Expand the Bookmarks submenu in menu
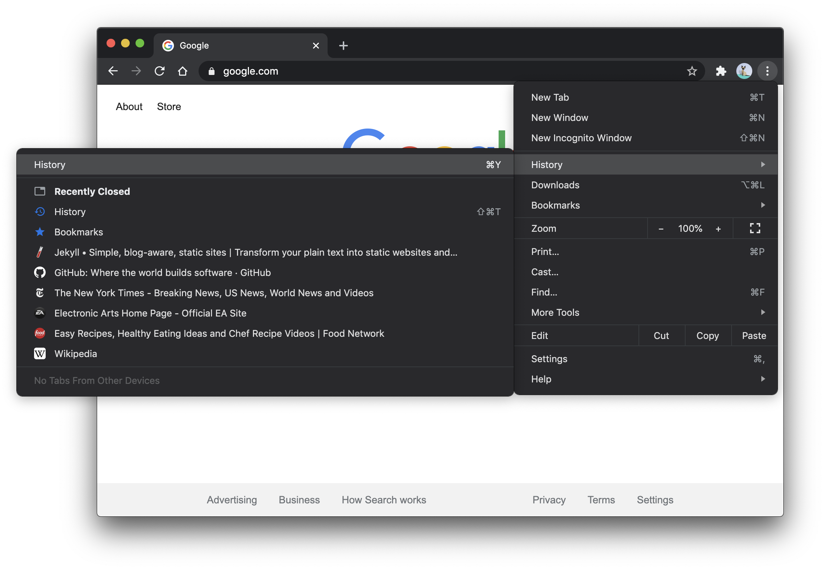The image size is (824, 570). click(646, 205)
